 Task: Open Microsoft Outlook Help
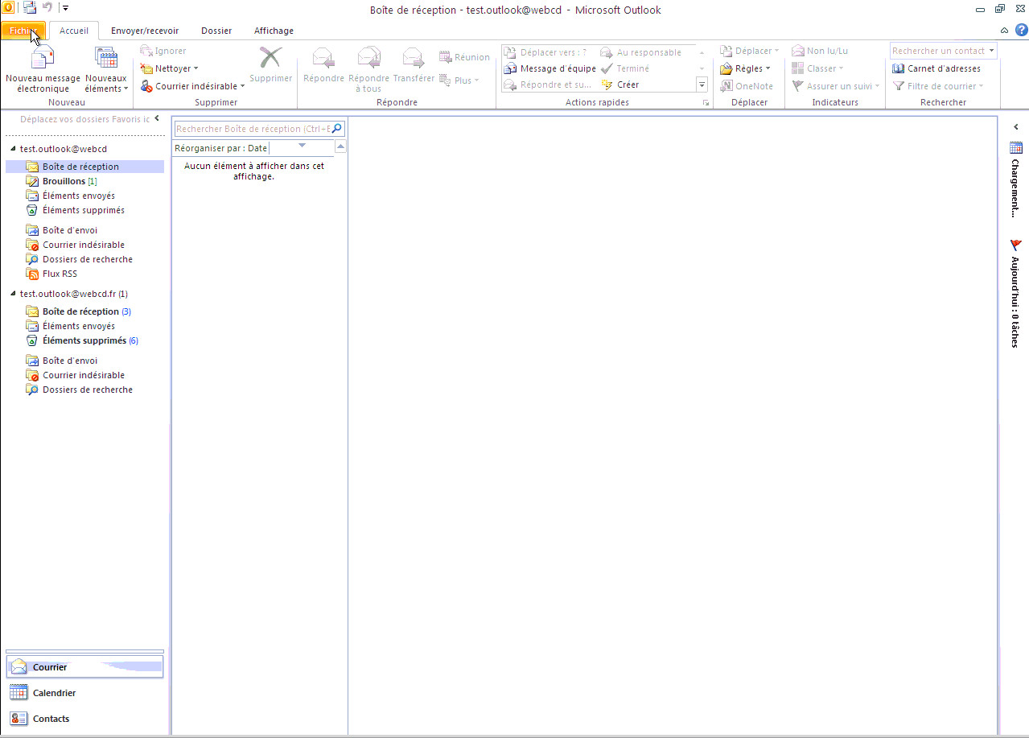pyautogui.click(x=1021, y=30)
